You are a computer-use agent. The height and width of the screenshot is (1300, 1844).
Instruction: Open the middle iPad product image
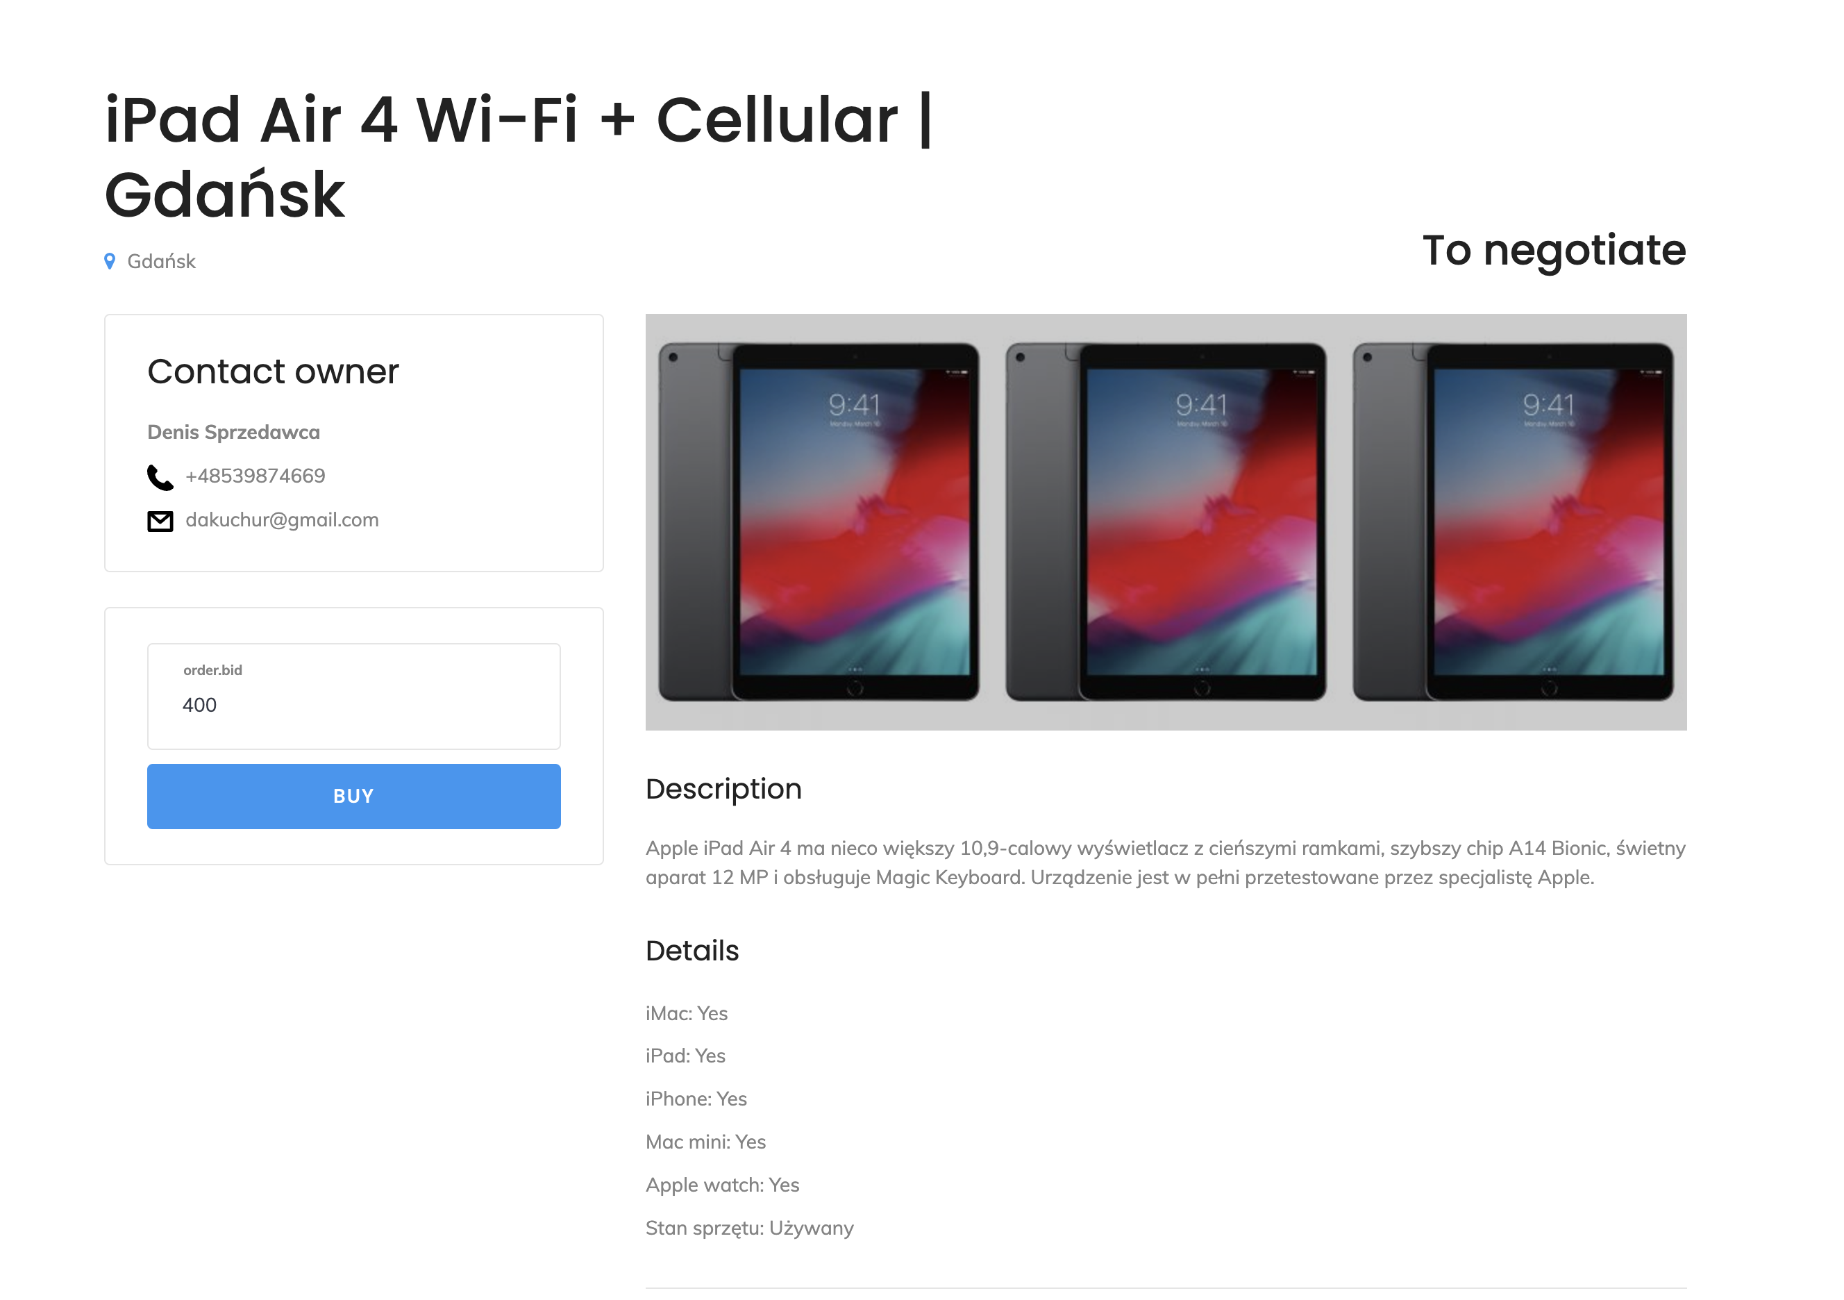point(1166,522)
